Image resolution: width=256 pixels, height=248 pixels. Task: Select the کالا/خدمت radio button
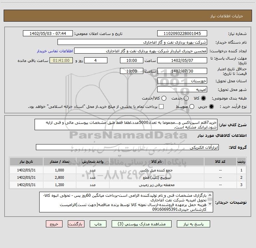point(164,98)
